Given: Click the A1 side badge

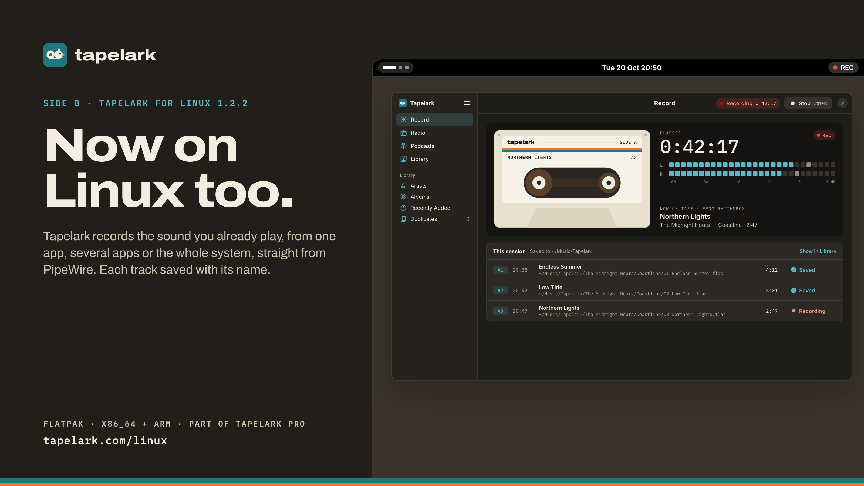Looking at the screenshot, I should pyautogui.click(x=500, y=270).
